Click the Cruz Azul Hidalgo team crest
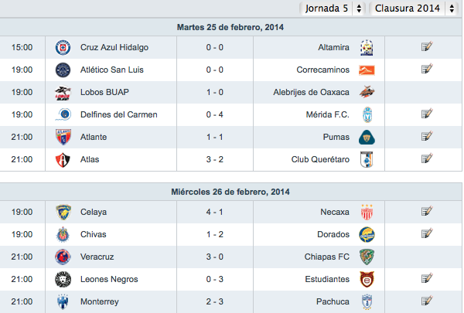 [63, 48]
